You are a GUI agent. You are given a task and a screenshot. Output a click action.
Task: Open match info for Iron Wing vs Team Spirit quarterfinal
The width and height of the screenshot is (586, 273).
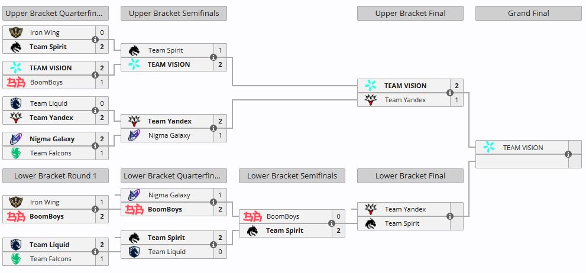[x=95, y=40]
